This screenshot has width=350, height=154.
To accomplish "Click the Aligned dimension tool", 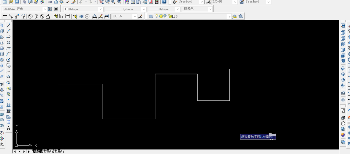I will click(11, 16).
